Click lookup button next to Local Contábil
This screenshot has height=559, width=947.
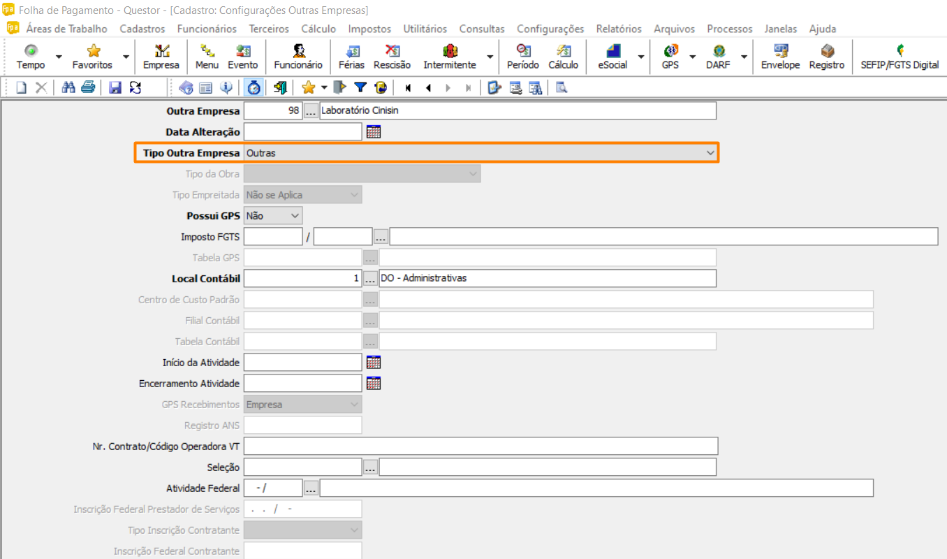point(370,279)
